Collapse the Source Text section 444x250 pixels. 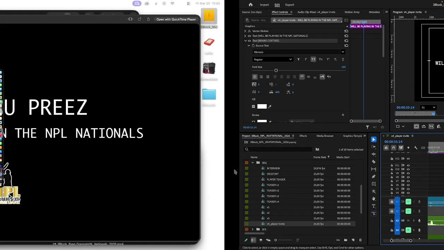tap(249, 45)
